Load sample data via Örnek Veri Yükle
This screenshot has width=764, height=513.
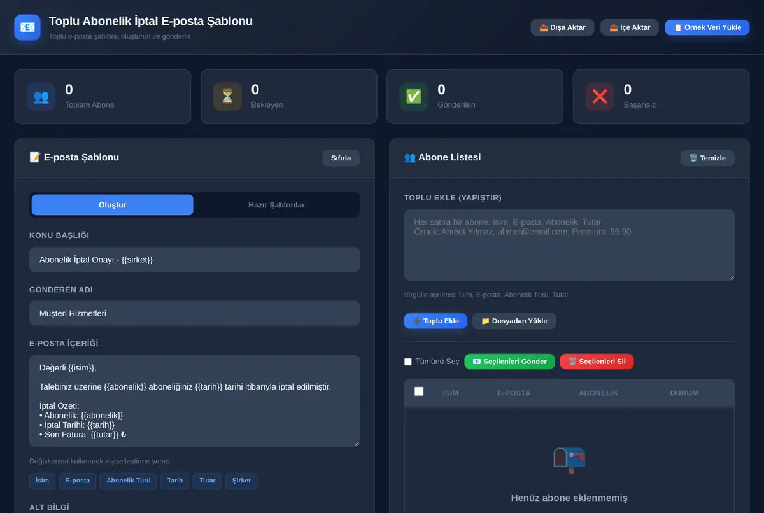[x=707, y=27]
